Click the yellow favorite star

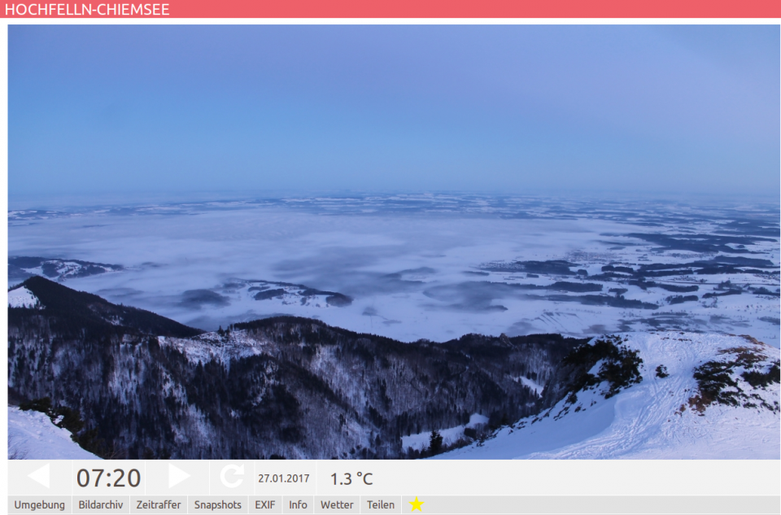tap(417, 504)
